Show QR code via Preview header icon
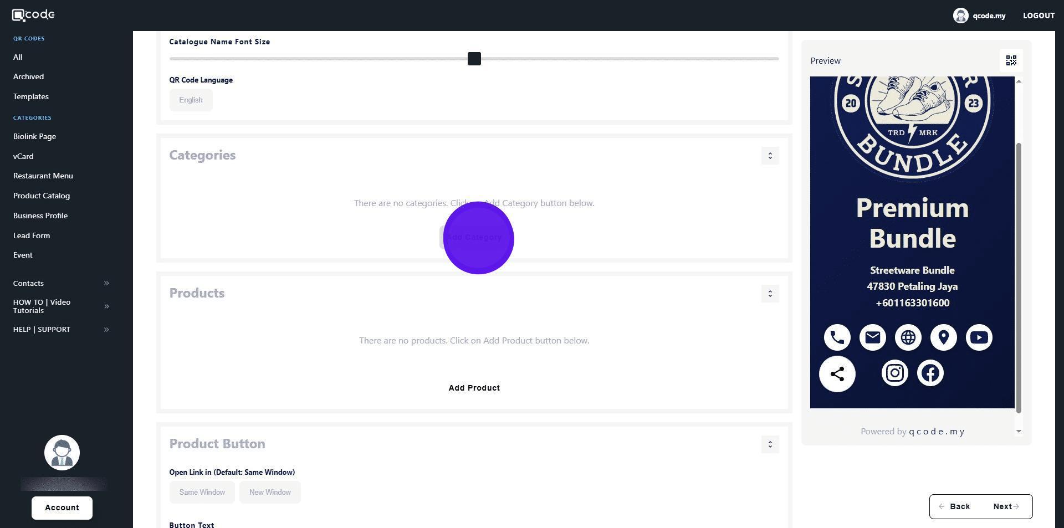1064x528 pixels. pyautogui.click(x=1011, y=60)
